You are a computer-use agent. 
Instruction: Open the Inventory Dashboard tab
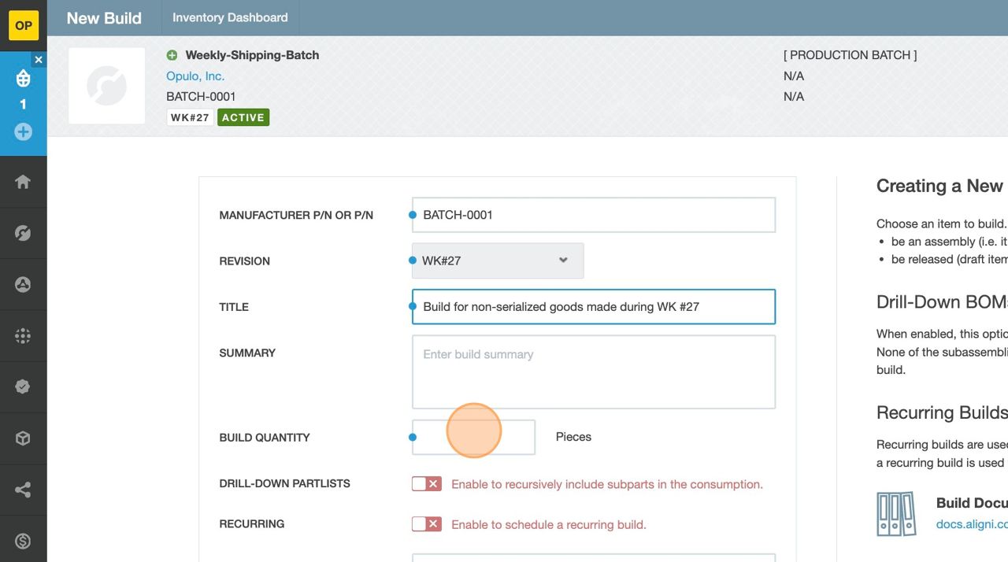[x=230, y=17]
